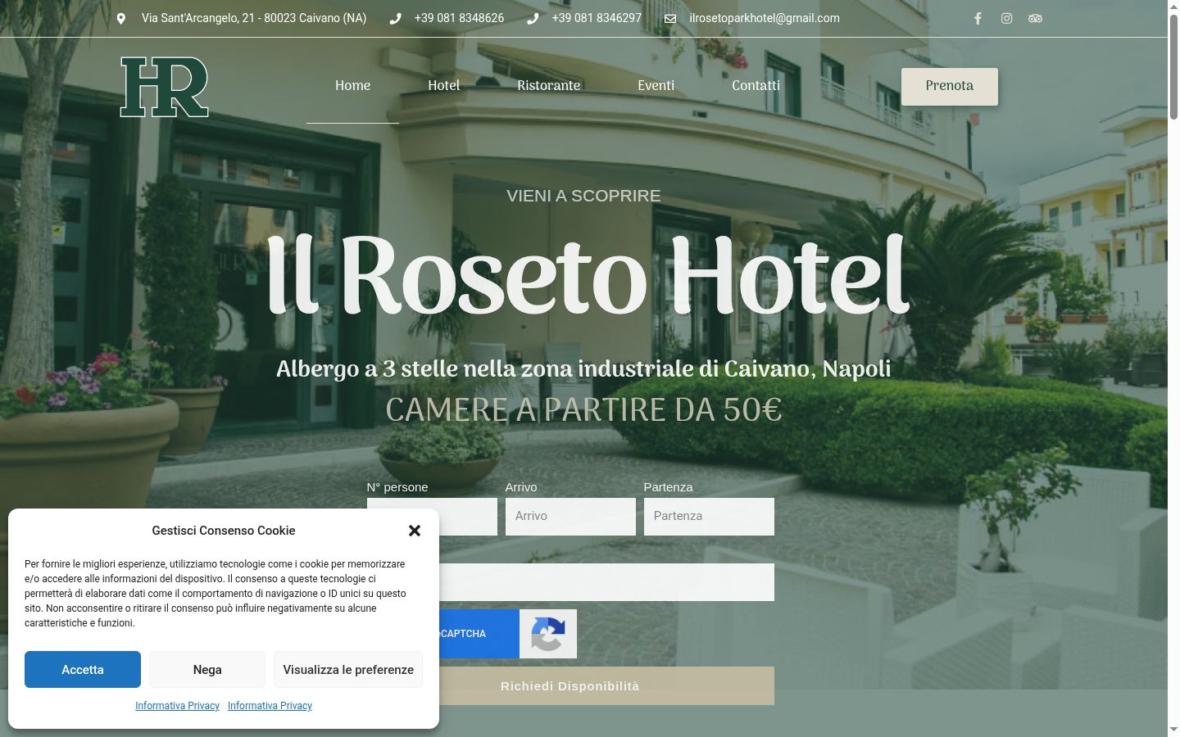
Task: Click the +39 081 8348626 phone number
Action: click(x=459, y=18)
